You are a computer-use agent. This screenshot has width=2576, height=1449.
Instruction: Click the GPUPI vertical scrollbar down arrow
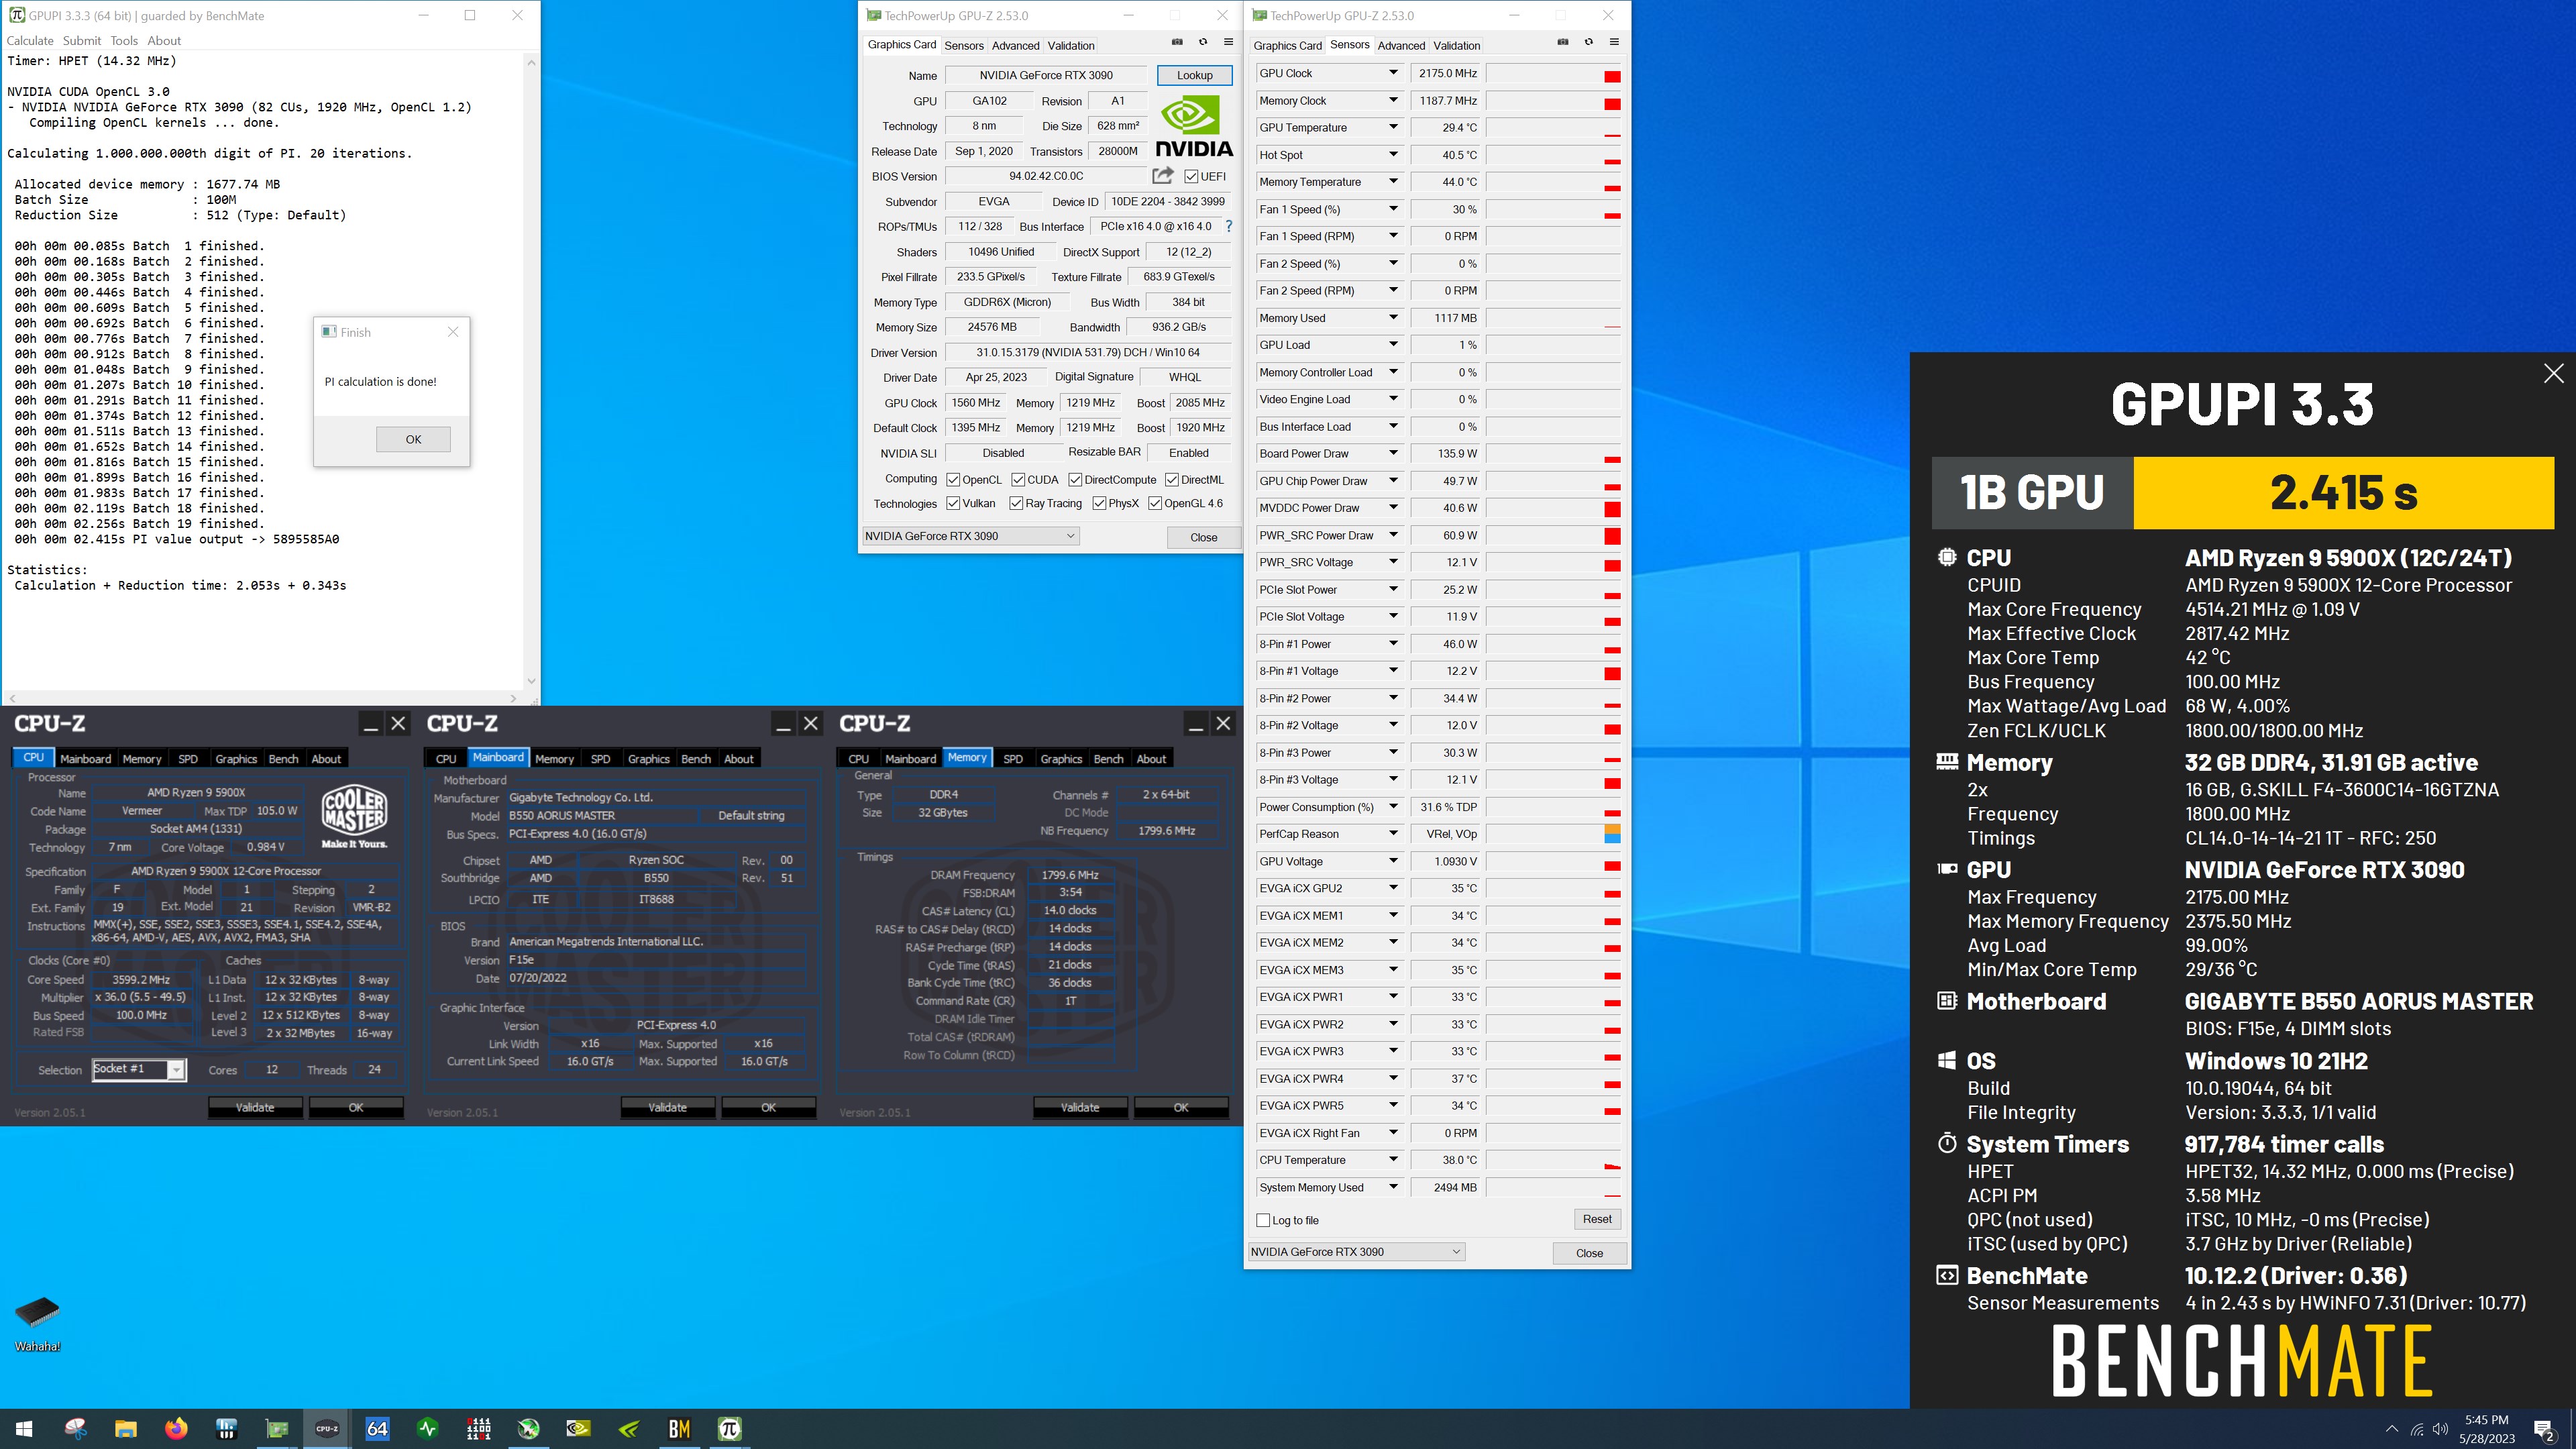click(x=531, y=681)
